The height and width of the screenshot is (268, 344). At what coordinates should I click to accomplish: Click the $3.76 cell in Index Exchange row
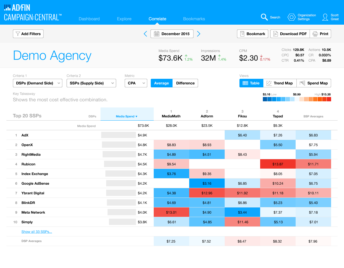171,174
